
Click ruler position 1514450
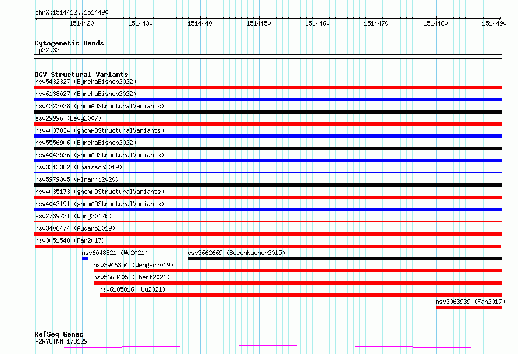[x=258, y=23]
